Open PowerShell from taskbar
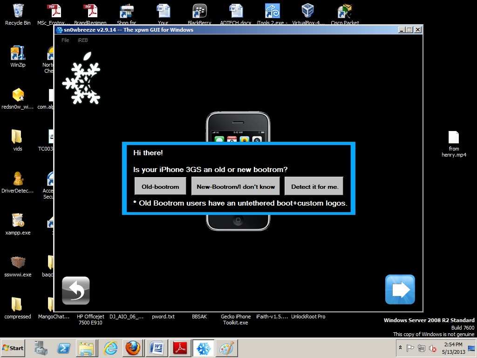Screen dimensions: 477x358 (x=63, y=348)
